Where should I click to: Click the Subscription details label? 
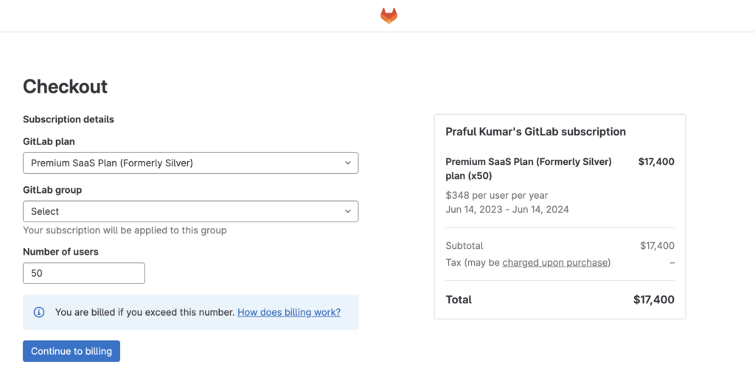[69, 119]
